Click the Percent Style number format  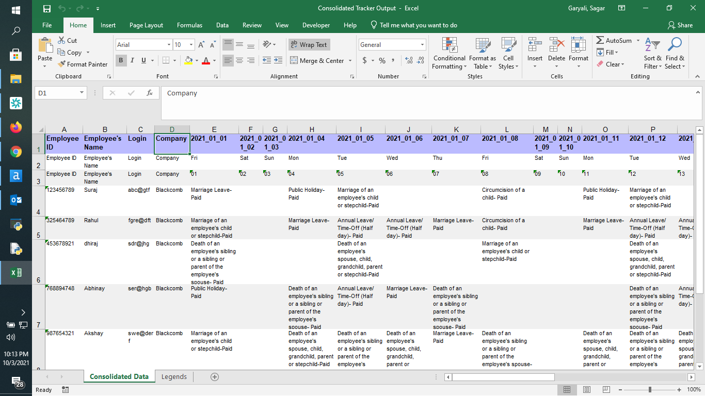point(381,60)
